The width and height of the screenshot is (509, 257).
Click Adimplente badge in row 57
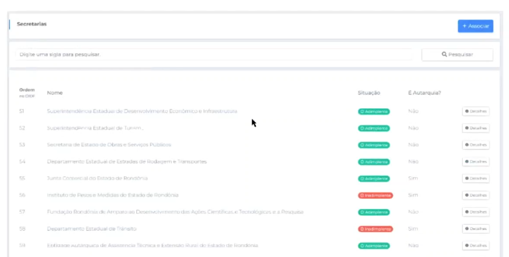point(374,212)
